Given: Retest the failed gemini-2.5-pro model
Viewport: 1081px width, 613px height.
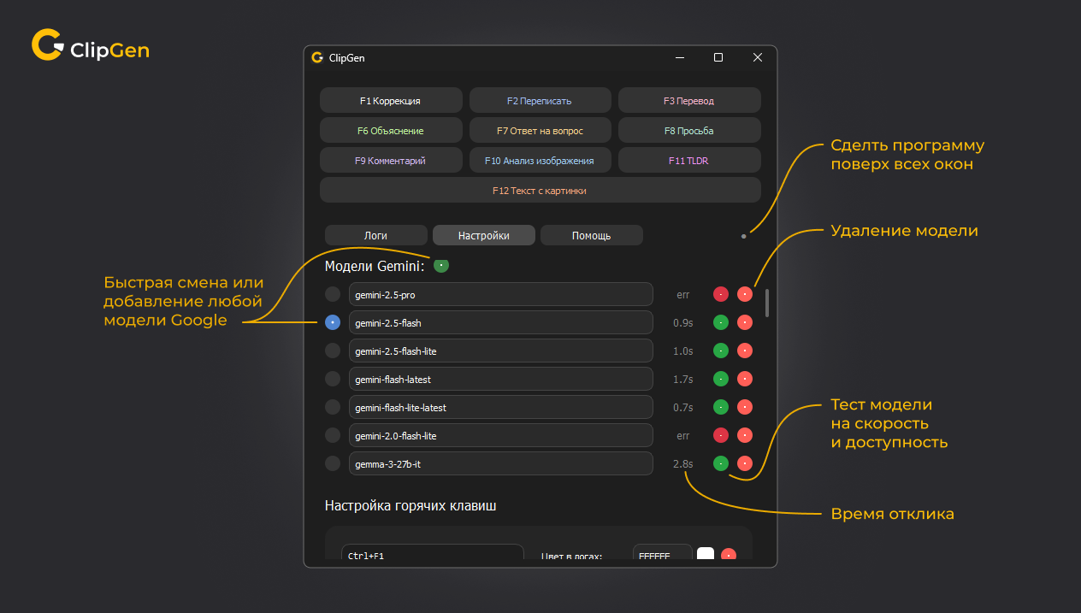Looking at the screenshot, I should tap(721, 294).
